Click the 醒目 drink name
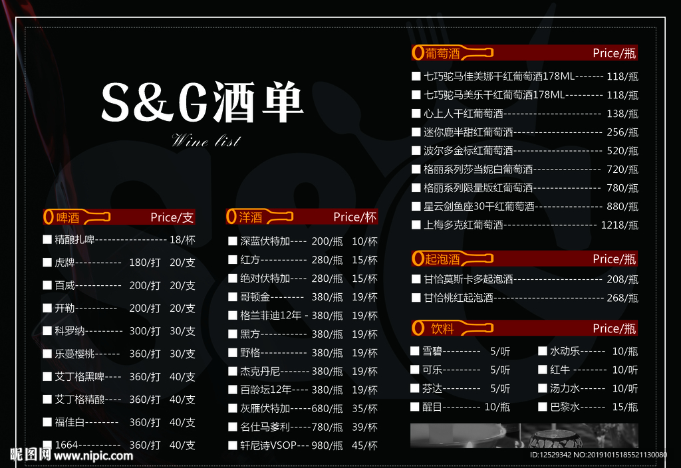This screenshot has width=681, height=468. click(432, 407)
